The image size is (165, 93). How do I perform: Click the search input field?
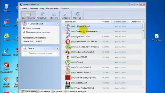40,53
